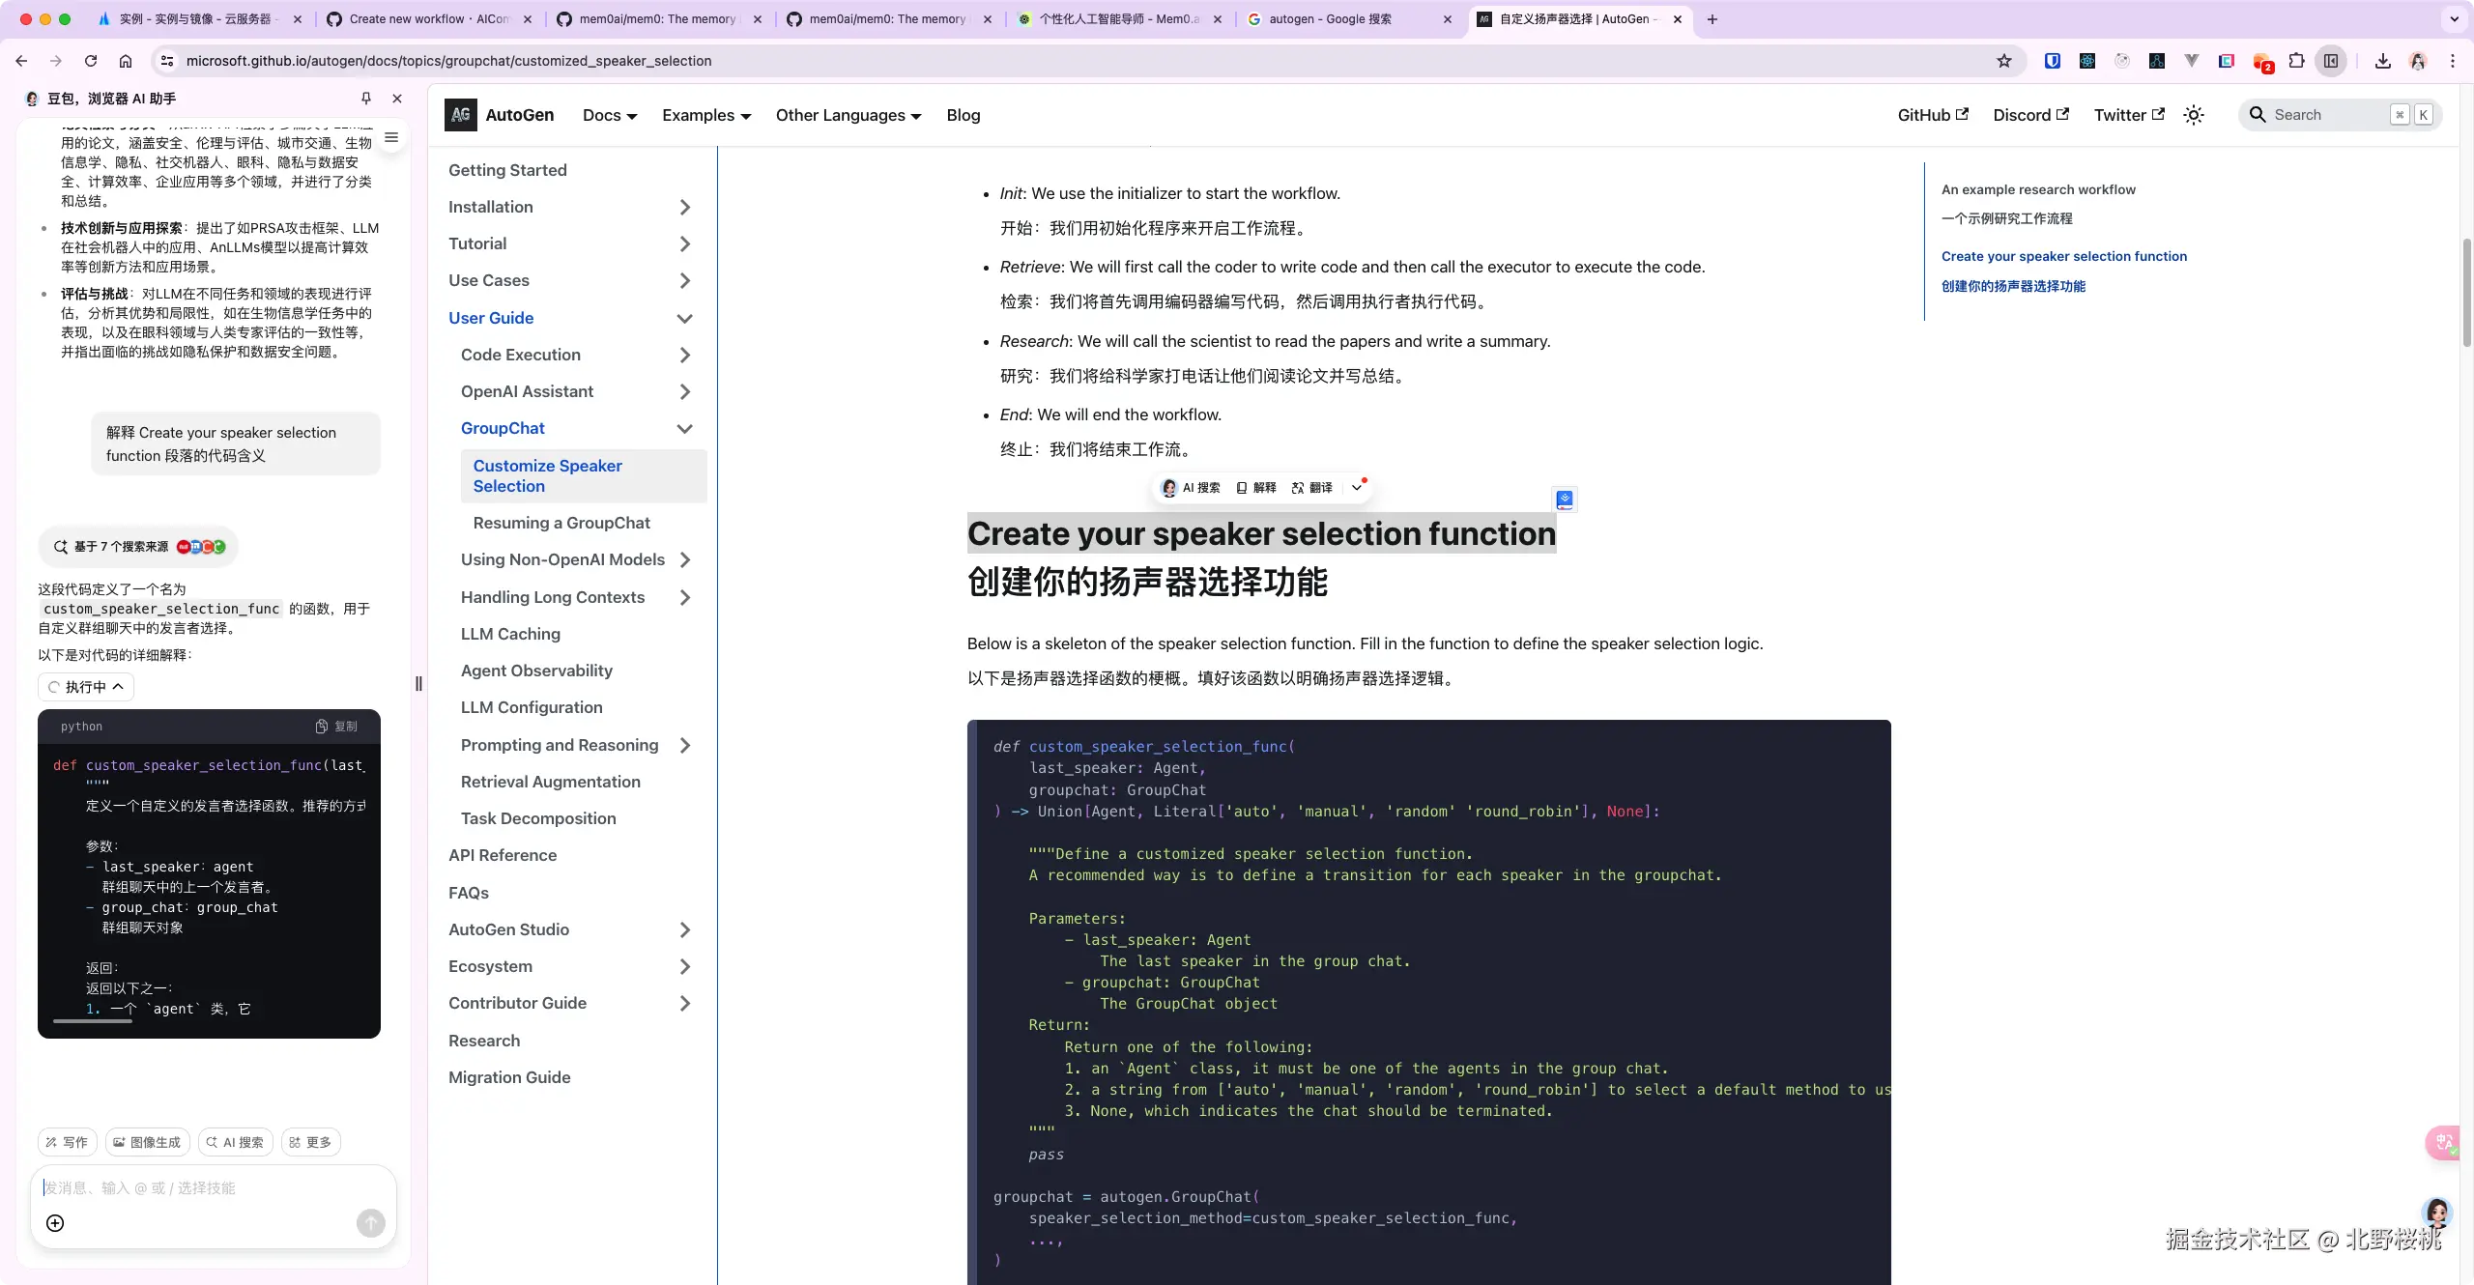Screen dimensions: 2474x1285
Task: Open the Resuming a GroupChat link
Action: (x=561, y=523)
